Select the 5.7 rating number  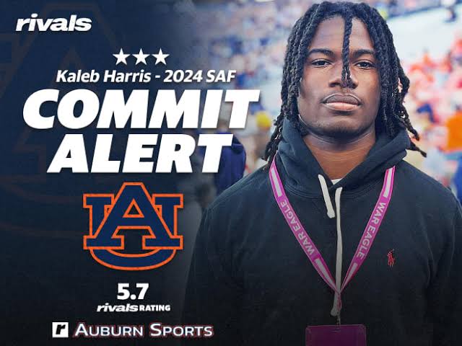(133, 291)
